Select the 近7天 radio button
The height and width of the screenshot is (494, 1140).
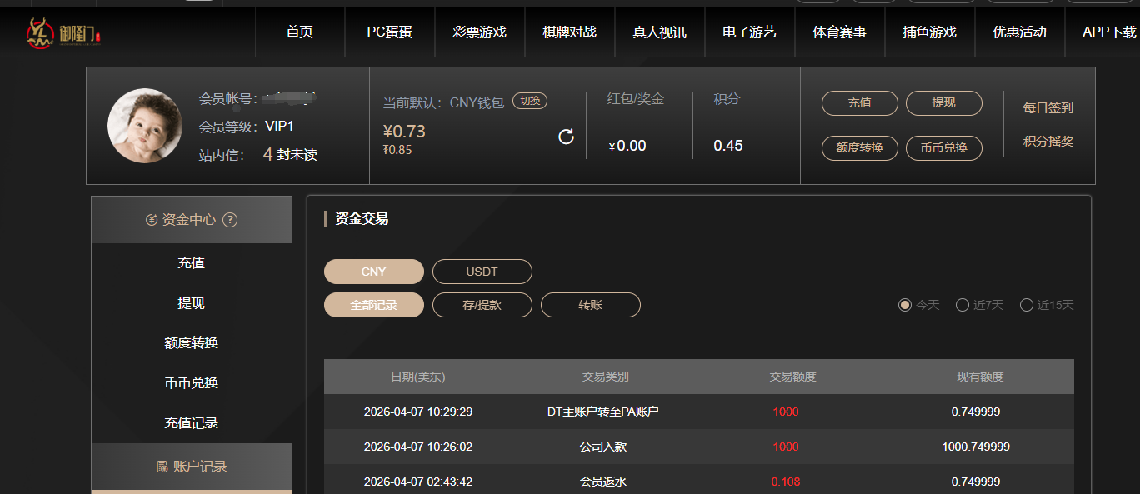click(962, 305)
